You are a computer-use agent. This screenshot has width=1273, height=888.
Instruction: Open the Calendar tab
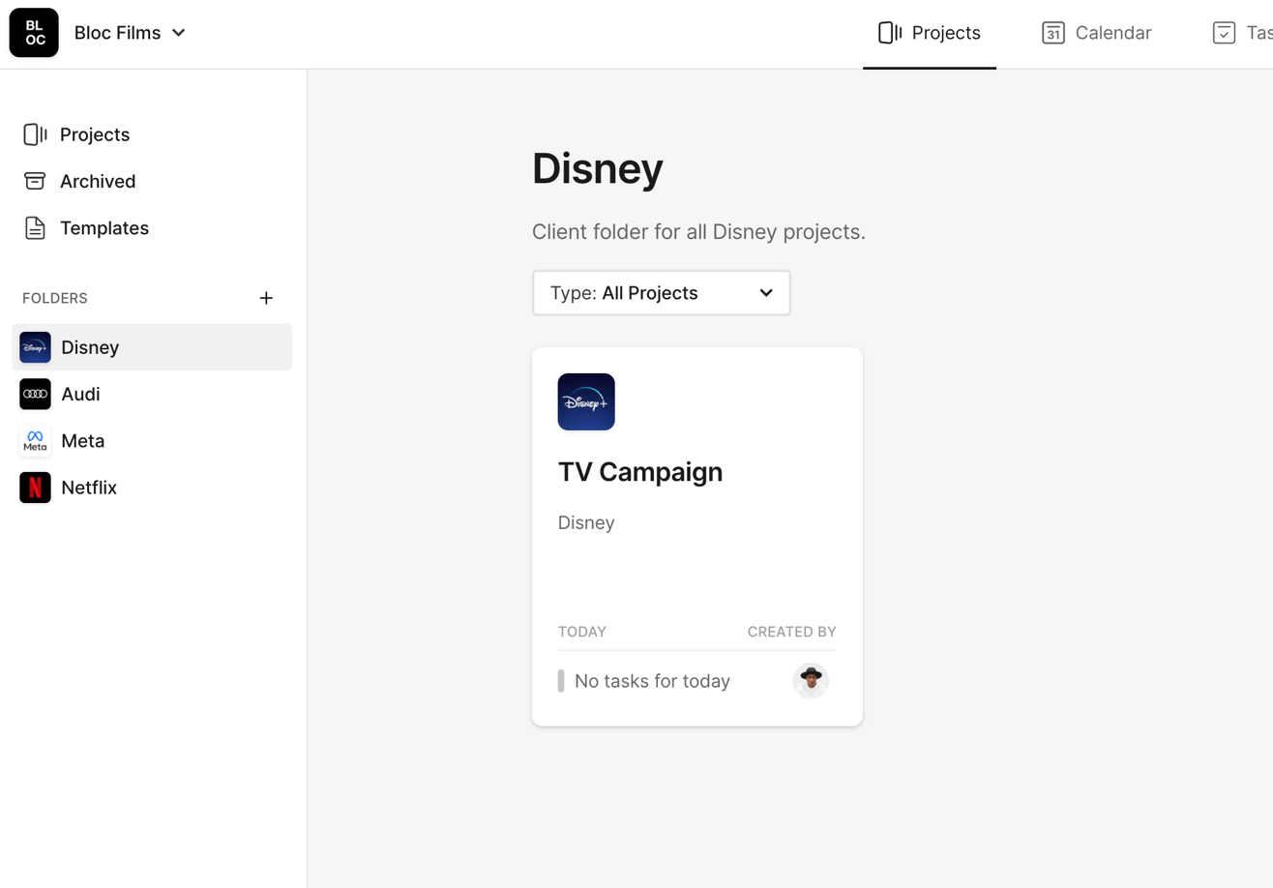pyautogui.click(x=1097, y=33)
